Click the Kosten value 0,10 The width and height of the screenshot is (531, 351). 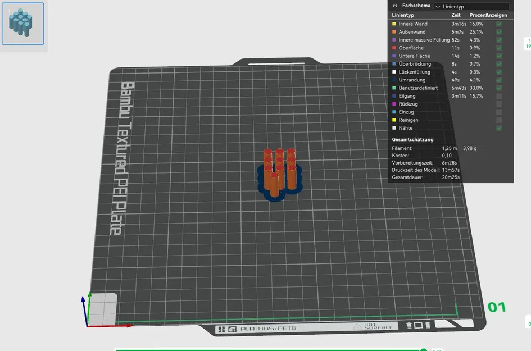click(x=447, y=156)
